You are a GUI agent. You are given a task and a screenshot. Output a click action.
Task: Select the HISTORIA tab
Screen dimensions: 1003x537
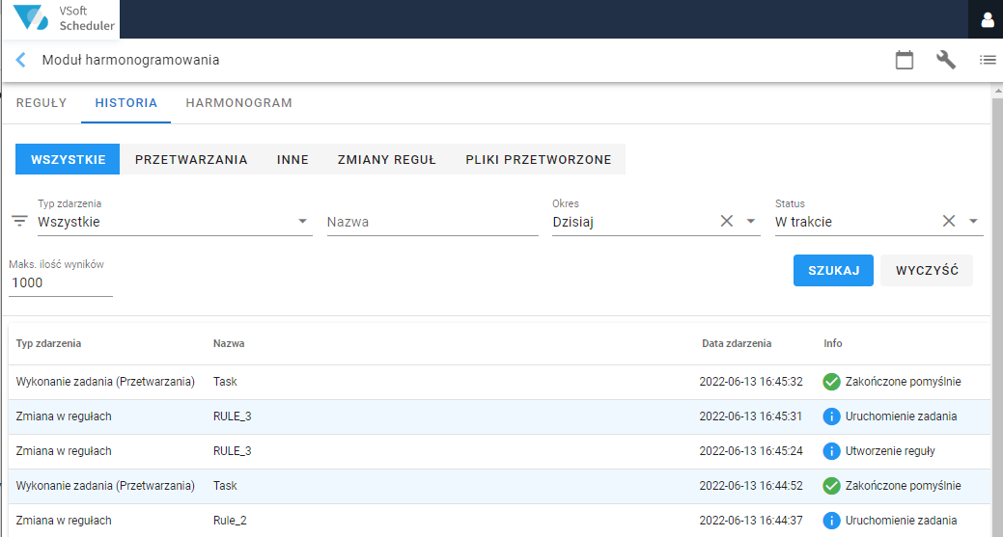click(126, 103)
